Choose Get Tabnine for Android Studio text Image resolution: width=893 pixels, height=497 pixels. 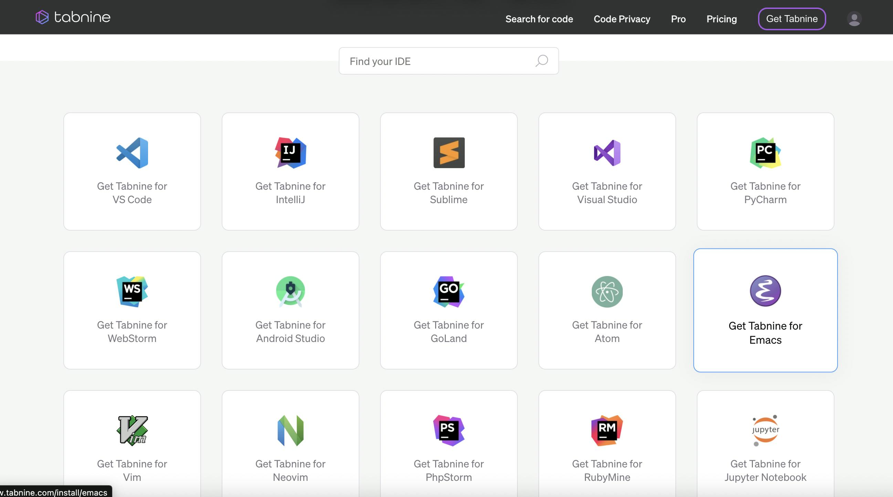[291, 332]
